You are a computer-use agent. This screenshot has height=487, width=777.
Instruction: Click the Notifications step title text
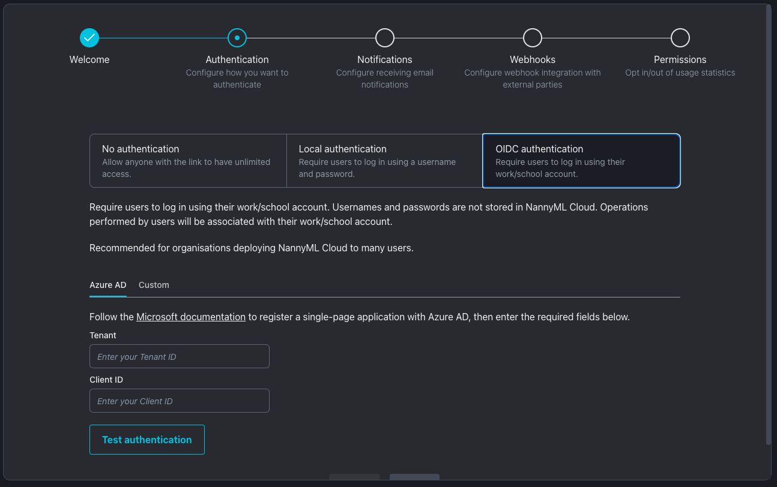coord(385,59)
